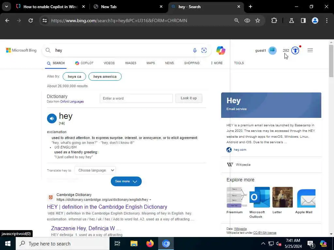Switch to the SHOPPING tab
Viewport: 334px width, 250px height.
click(192, 63)
